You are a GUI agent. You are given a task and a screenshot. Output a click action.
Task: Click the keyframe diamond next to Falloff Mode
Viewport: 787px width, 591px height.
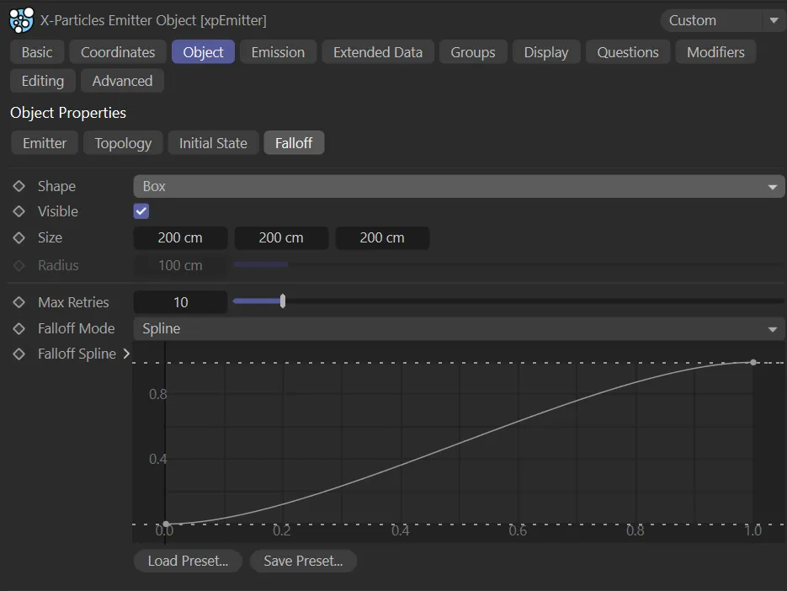[19, 328]
